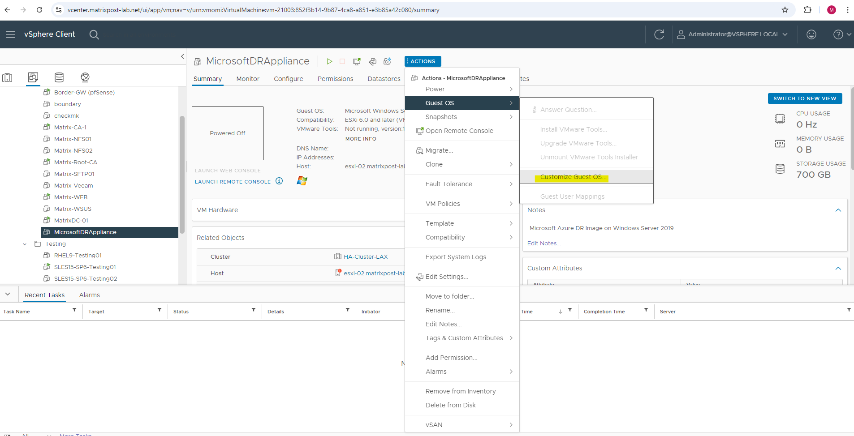Screen dimensions: 854x436
Task: Collapse the Notes panel chevron
Action: (838, 209)
